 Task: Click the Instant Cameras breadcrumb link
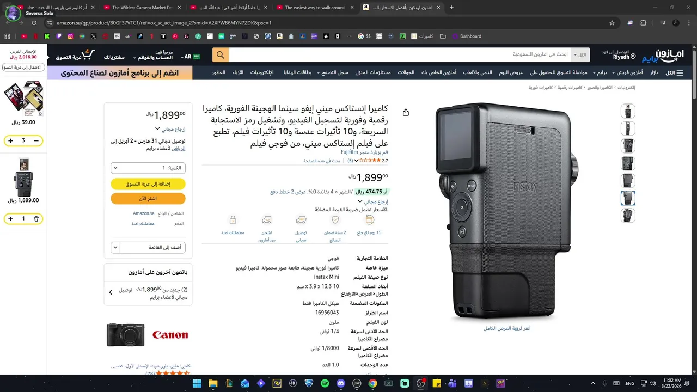(x=541, y=88)
